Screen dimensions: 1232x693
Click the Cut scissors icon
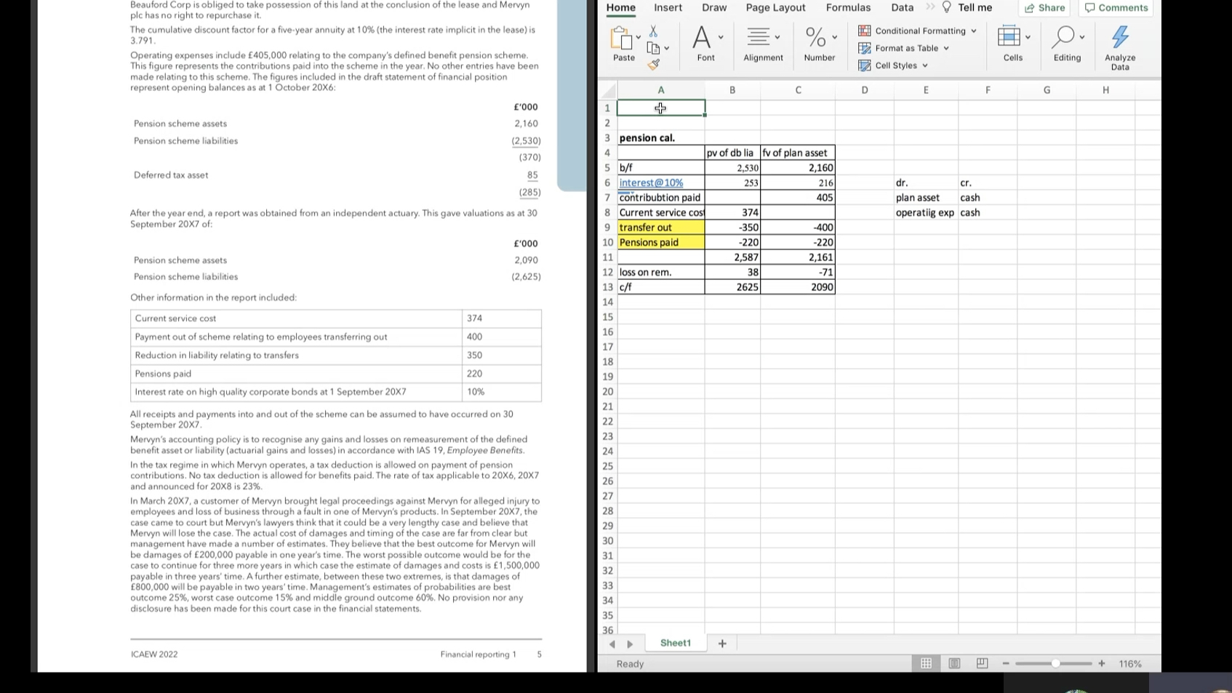(653, 31)
